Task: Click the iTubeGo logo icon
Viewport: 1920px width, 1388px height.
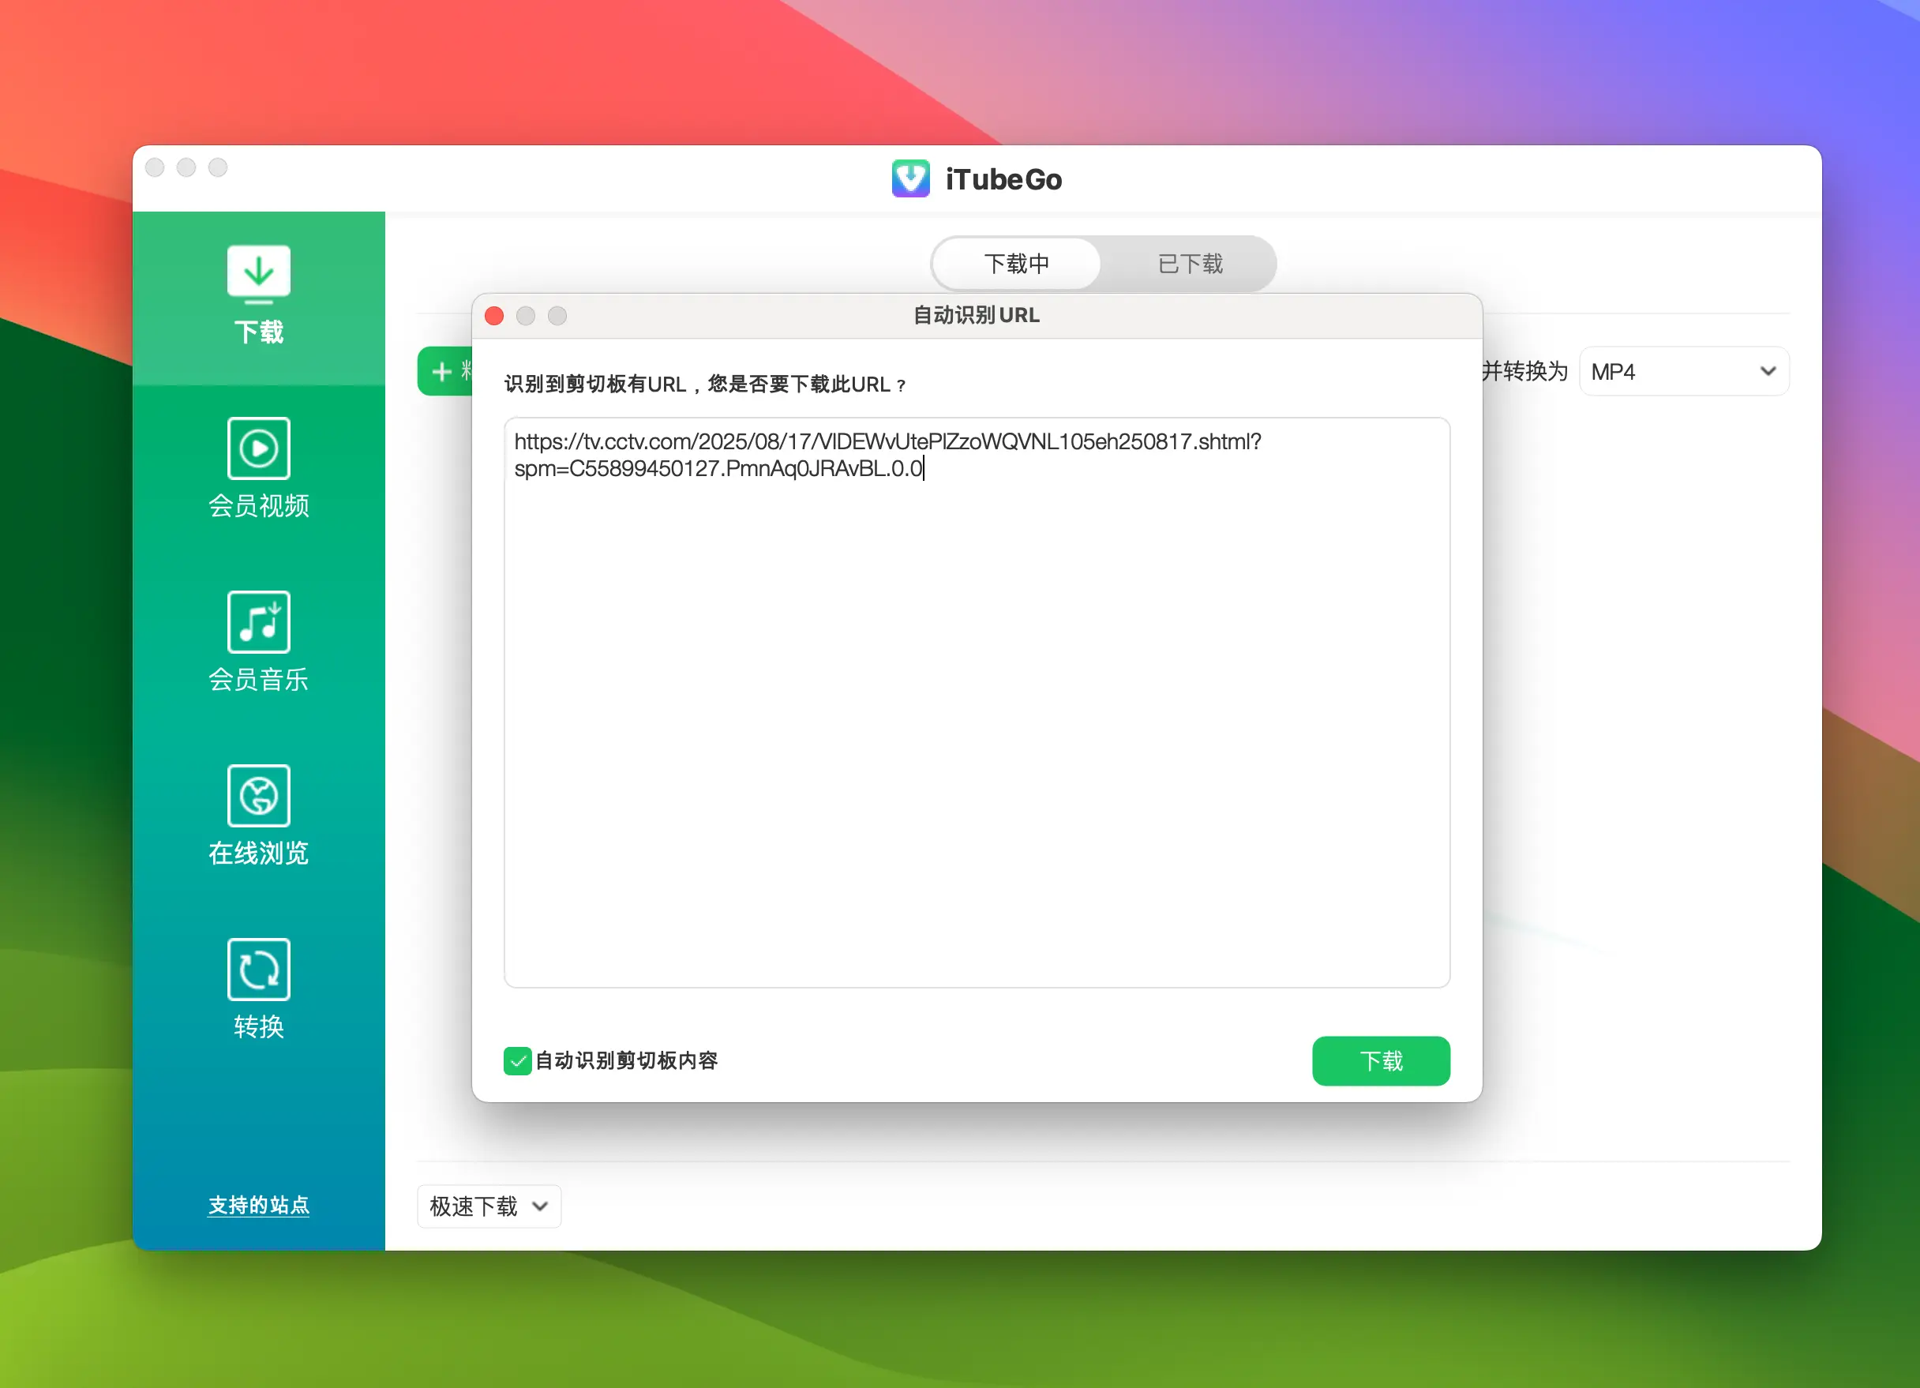Action: coord(911,178)
